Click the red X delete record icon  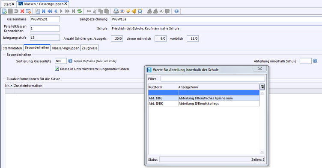click(22, 11)
